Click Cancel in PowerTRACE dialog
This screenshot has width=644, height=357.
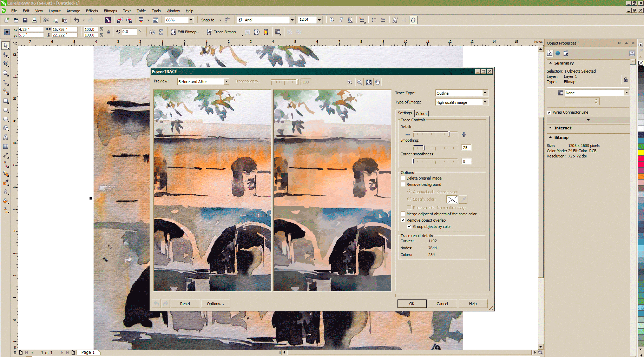[x=442, y=304]
